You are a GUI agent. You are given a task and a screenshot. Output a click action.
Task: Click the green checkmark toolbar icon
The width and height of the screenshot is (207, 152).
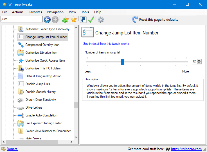(91, 20)
